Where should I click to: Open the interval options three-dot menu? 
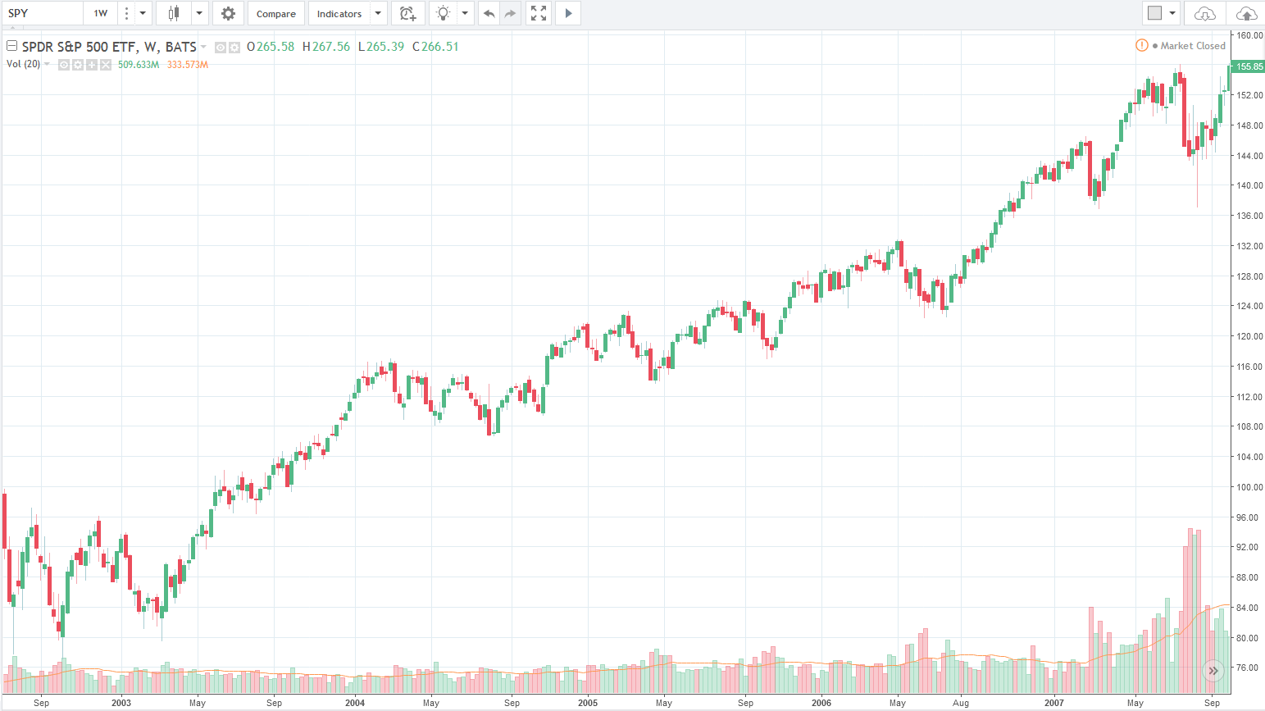click(126, 13)
